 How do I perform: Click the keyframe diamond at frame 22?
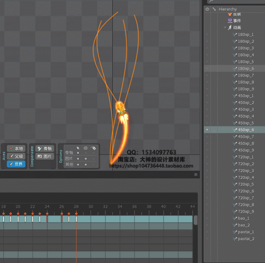click(x=33, y=213)
